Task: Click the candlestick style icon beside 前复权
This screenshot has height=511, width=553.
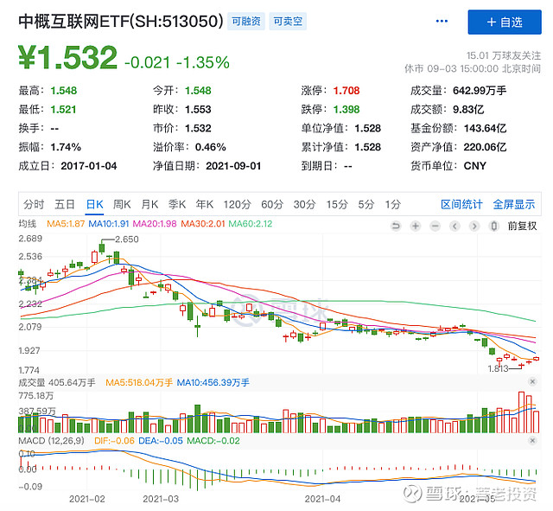Action: tap(494, 226)
